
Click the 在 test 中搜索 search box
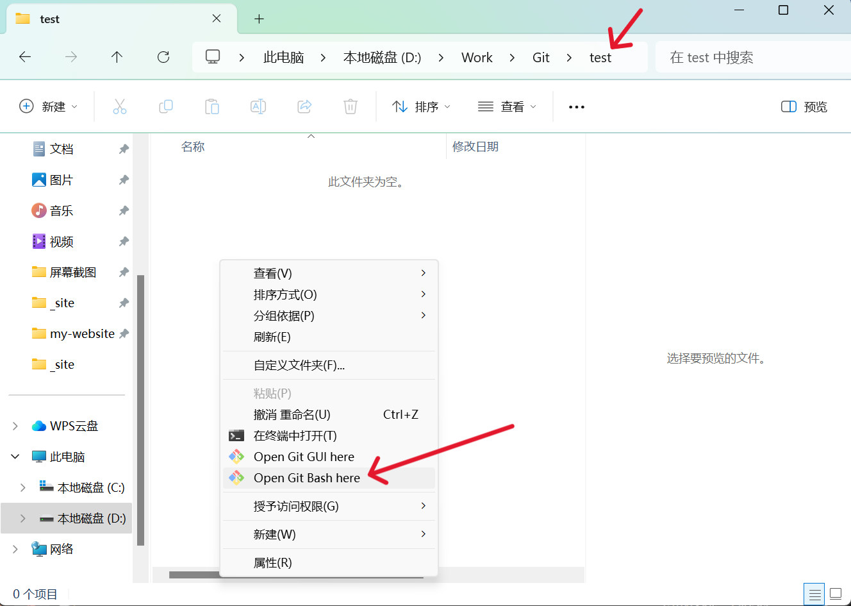[x=753, y=57]
